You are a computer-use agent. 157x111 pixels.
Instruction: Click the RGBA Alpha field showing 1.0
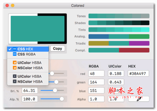96,99
